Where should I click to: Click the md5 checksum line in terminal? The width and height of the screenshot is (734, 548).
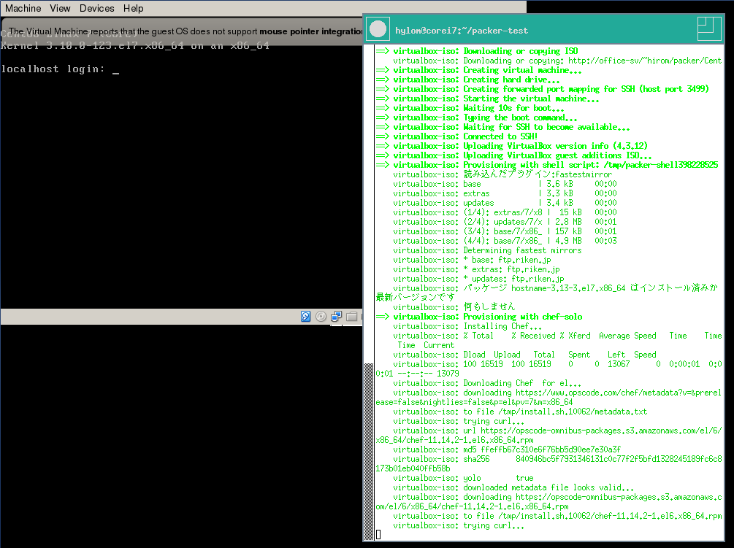tap(507, 449)
